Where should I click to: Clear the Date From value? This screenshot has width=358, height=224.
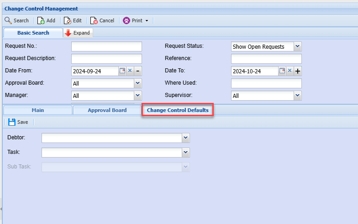coord(130,71)
